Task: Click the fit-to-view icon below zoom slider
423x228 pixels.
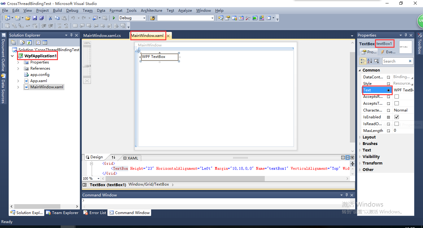Action: pos(87,81)
